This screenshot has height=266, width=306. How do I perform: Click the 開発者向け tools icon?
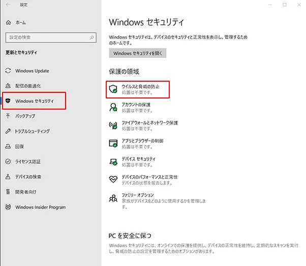click(8, 192)
